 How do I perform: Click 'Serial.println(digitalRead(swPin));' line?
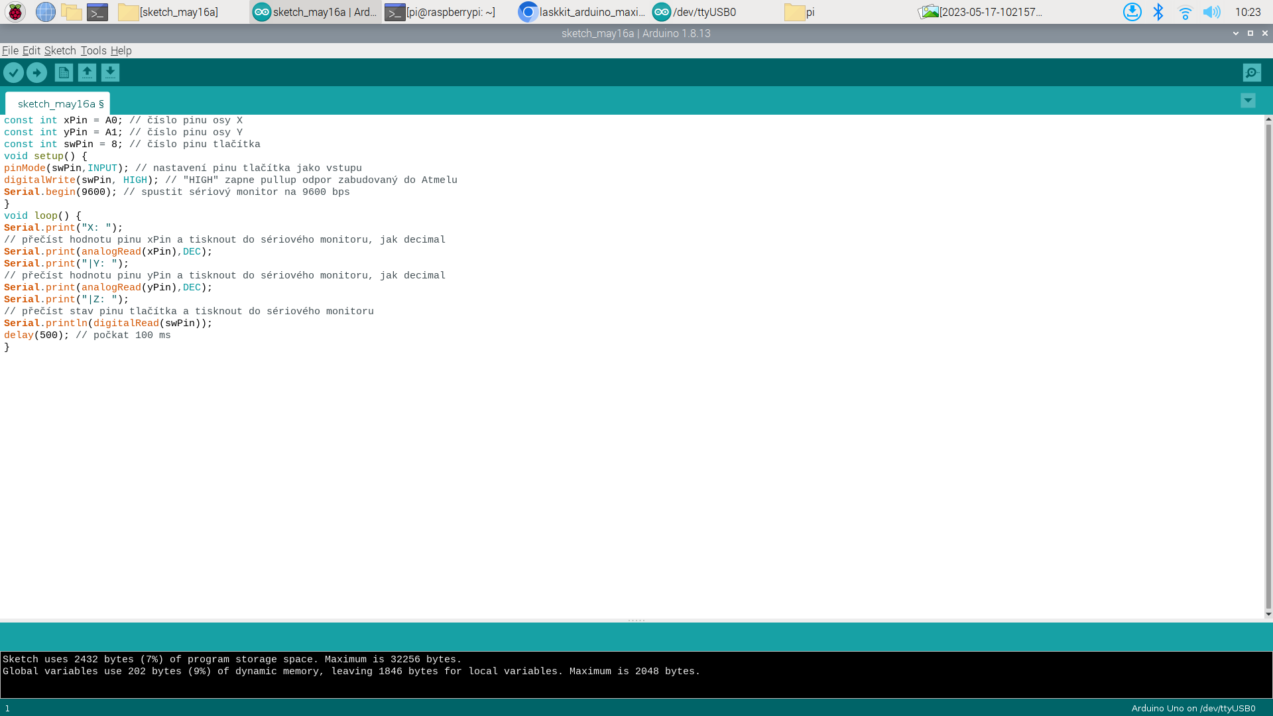click(x=108, y=324)
